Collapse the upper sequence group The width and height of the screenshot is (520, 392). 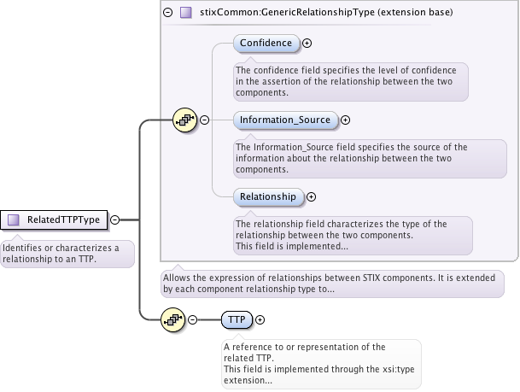point(205,120)
